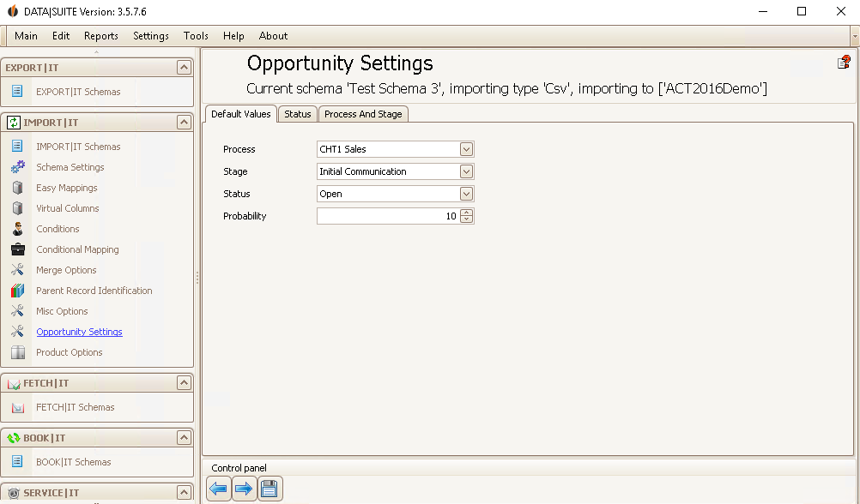The height and width of the screenshot is (504, 860).
Task: Open the Reports menu
Action: tap(101, 36)
